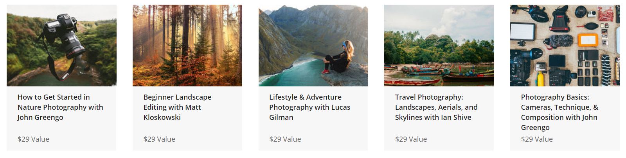This screenshot has height=158, width=626.
Task: Click the sunlit autumn forest thumbnail
Action: point(187,45)
